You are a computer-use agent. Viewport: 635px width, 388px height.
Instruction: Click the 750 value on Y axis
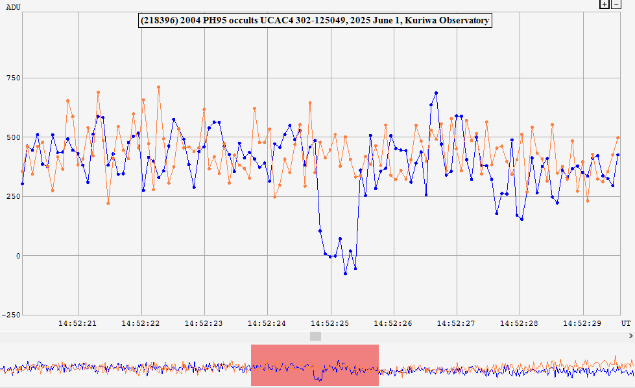pyautogui.click(x=11, y=78)
